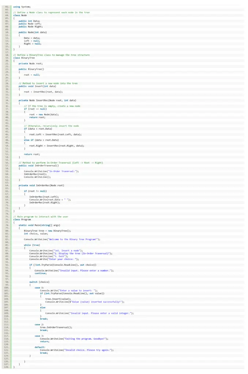Image resolution: width=248 pixels, height=374 pixels.
Task: Click the 'int choice, value;' declaration
Action: 36,234
